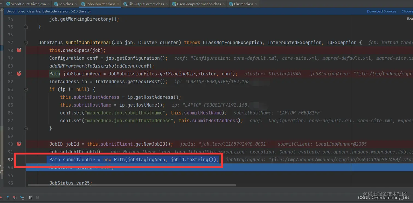Viewport: 413px width, 203px height.
Task: Click the Download Sources link
Action: [x=381, y=11]
